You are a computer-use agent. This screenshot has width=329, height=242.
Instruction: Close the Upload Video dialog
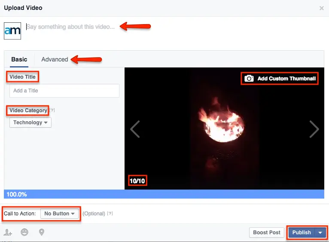[x=322, y=8]
